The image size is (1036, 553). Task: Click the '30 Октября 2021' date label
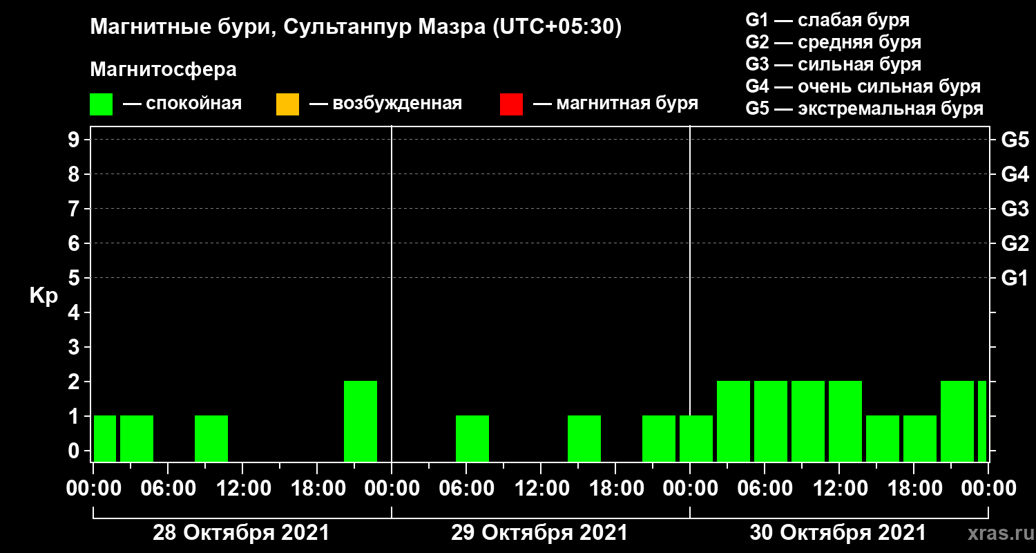pyautogui.click(x=838, y=533)
